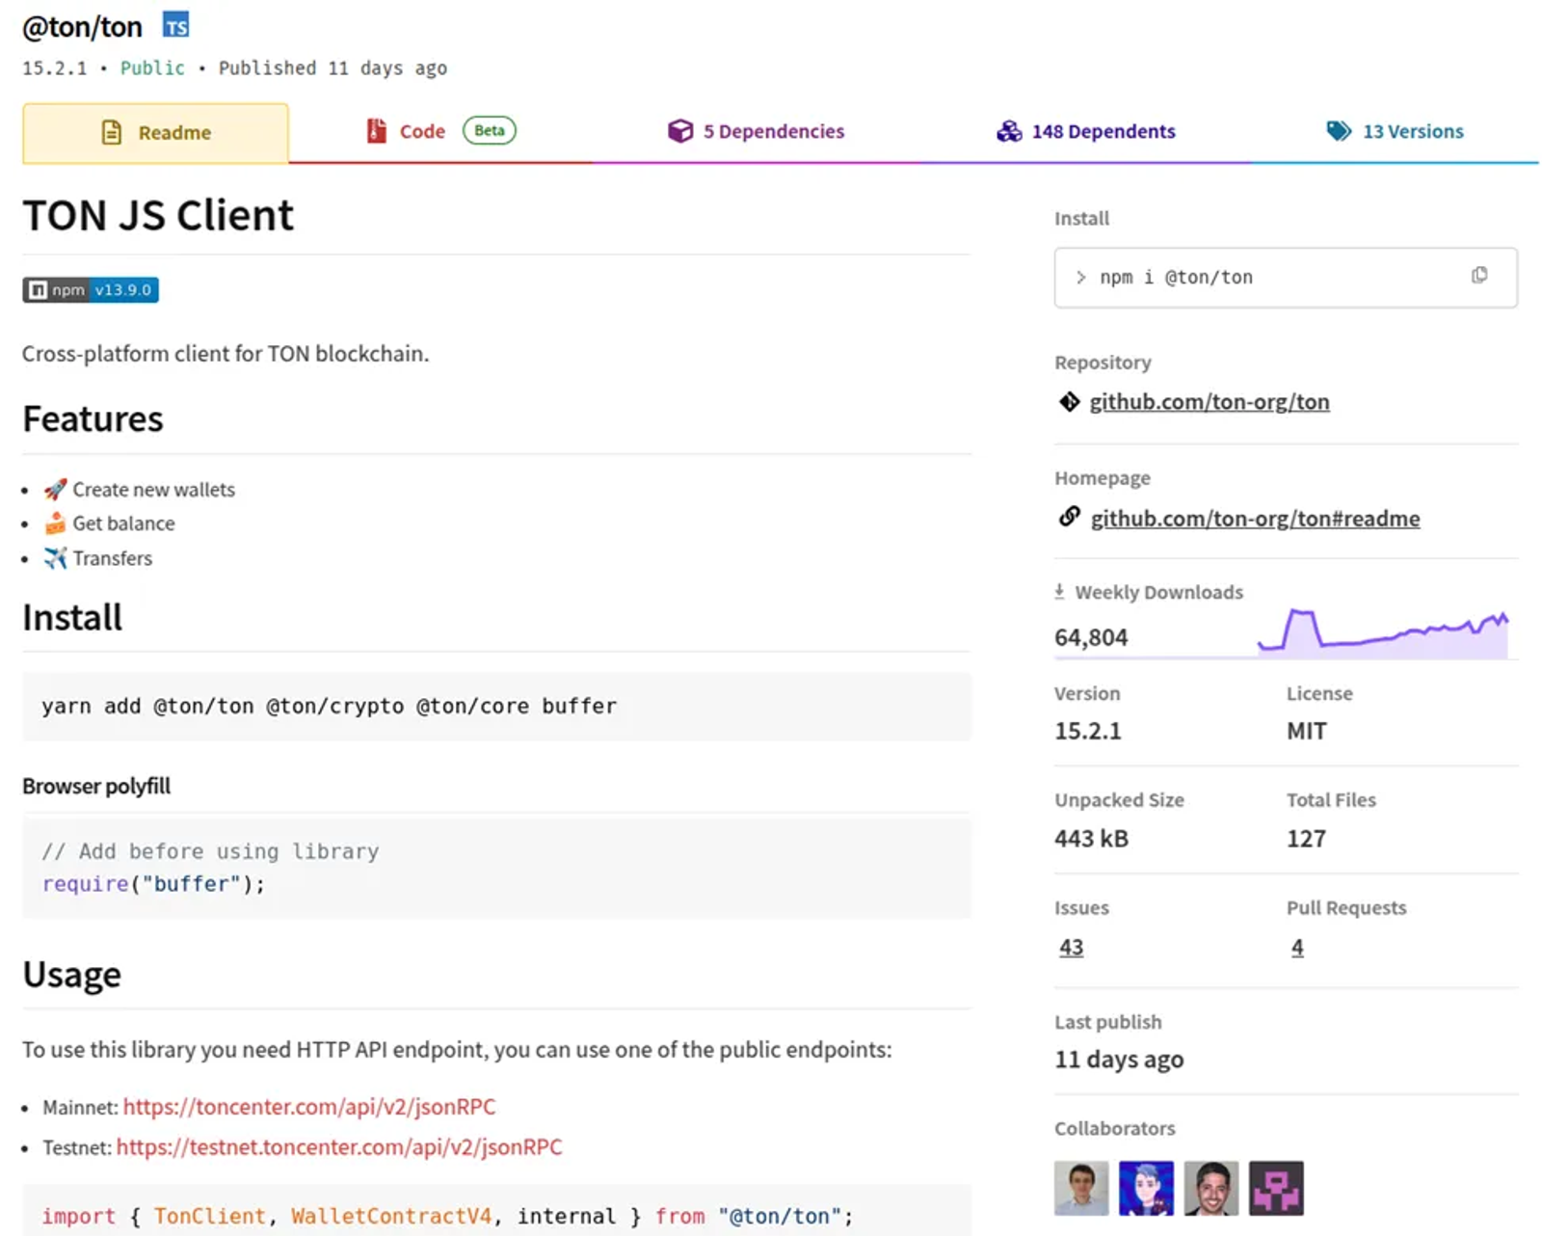Image resolution: width=1542 pixels, height=1236 pixels.
Task: Click the Features heading
Action: 93,419
